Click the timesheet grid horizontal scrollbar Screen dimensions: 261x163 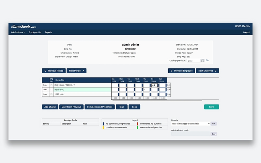(x=157, y=100)
